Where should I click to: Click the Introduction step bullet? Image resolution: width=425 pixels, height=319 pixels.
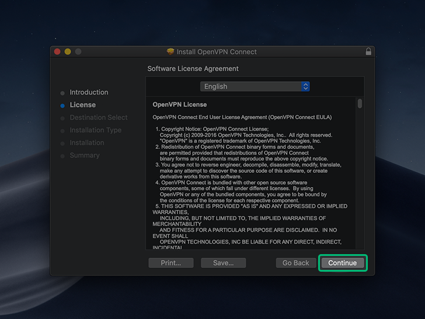click(x=62, y=93)
